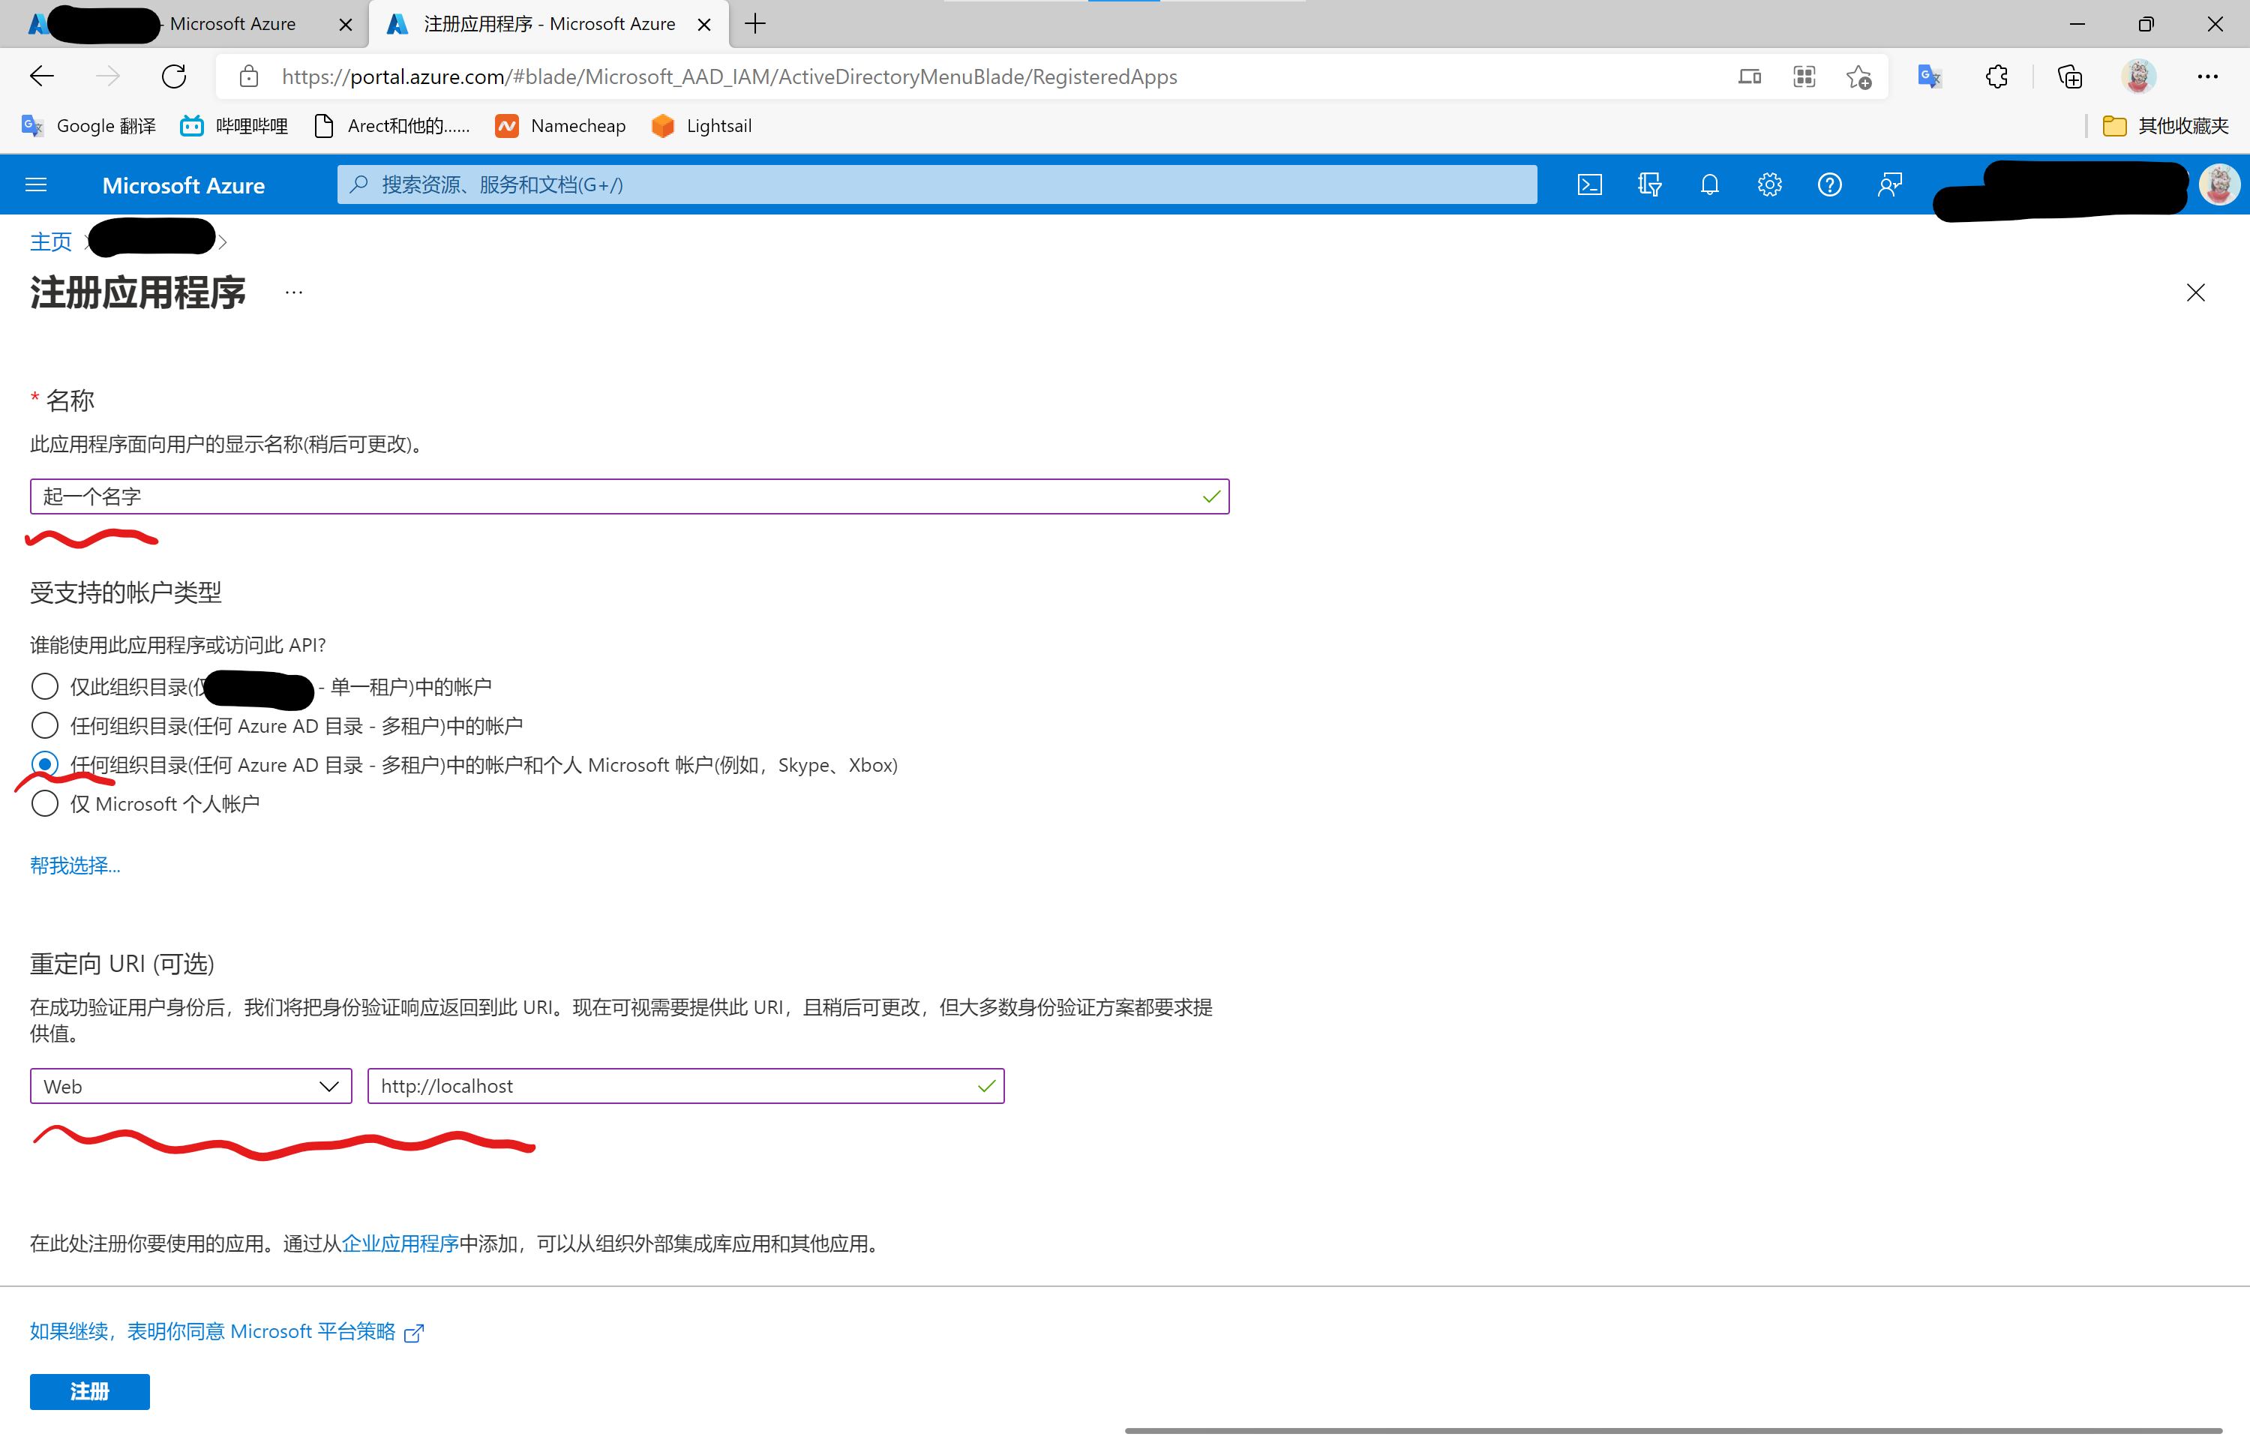The height and width of the screenshot is (1440, 2250).
Task: Open the notifications bell
Action: (1708, 184)
